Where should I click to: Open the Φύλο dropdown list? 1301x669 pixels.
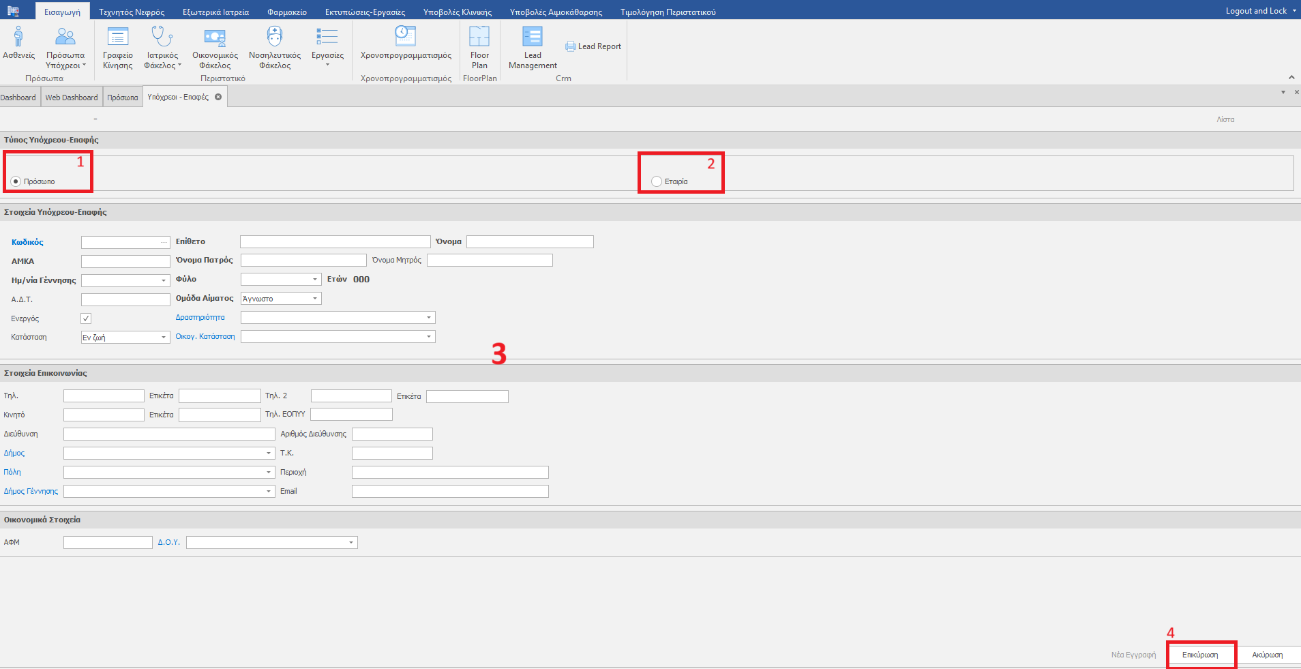(x=315, y=280)
